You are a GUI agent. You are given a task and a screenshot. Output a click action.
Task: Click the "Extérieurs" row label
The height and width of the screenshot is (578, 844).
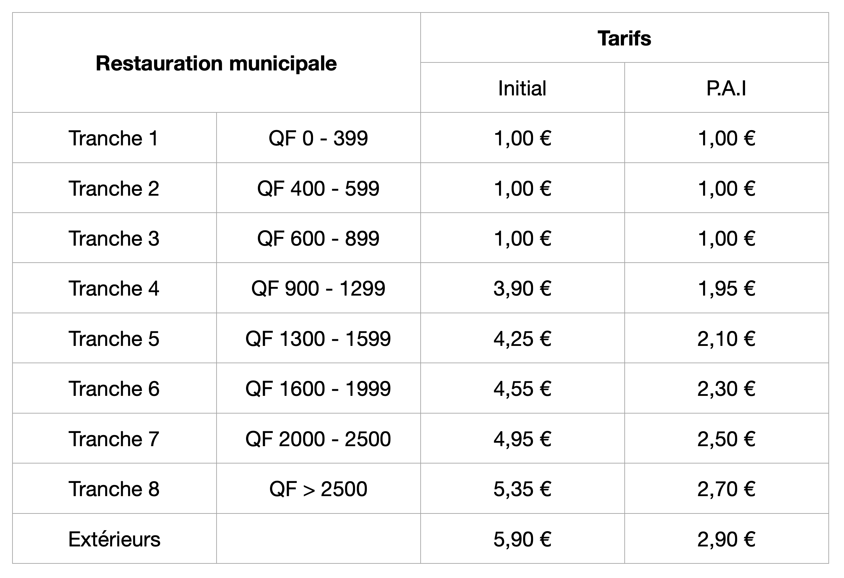pyautogui.click(x=114, y=539)
